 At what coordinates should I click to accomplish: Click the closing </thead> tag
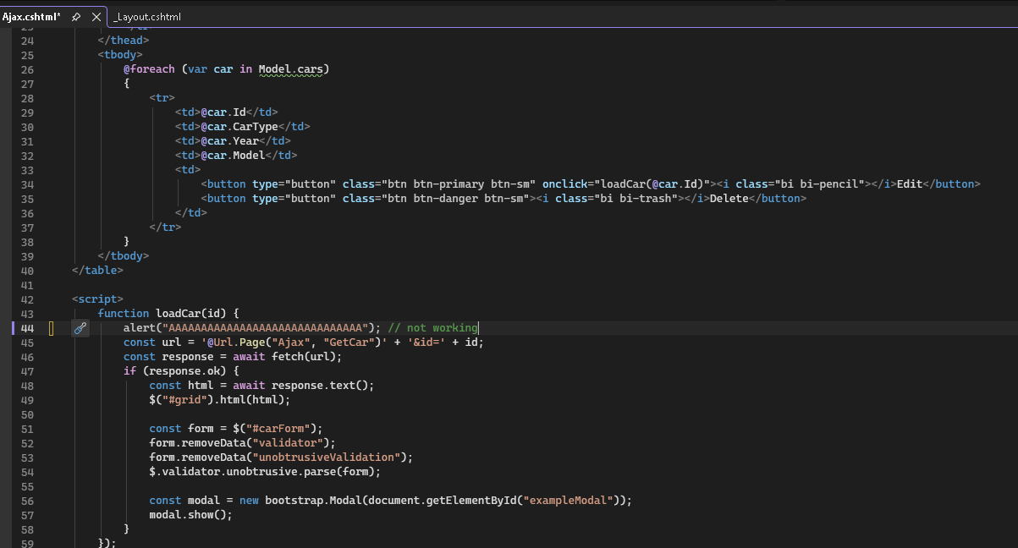click(124, 41)
